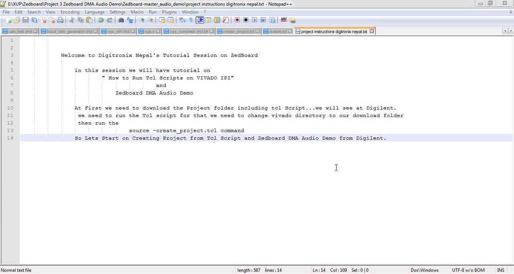The image size is (514, 274).
Task: Close the uart_test.vhd tab
Action: [x=35, y=31]
